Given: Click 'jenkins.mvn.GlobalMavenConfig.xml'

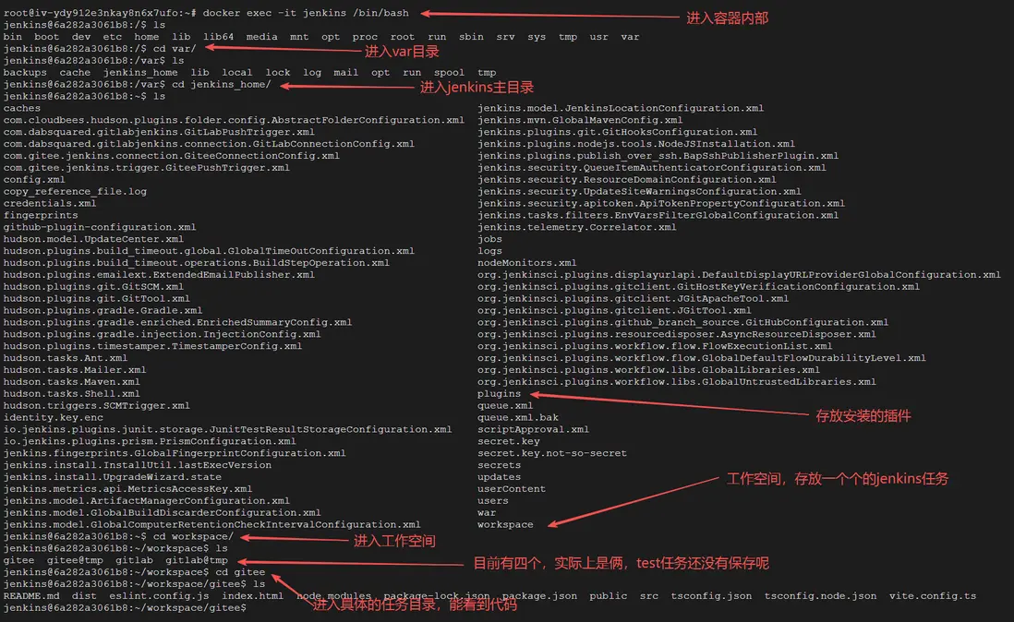Looking at the screenshot, I should [x=580, y=120].
